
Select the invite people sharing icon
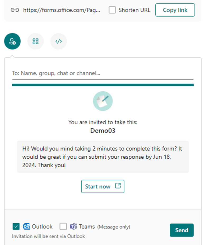point(12,41)
